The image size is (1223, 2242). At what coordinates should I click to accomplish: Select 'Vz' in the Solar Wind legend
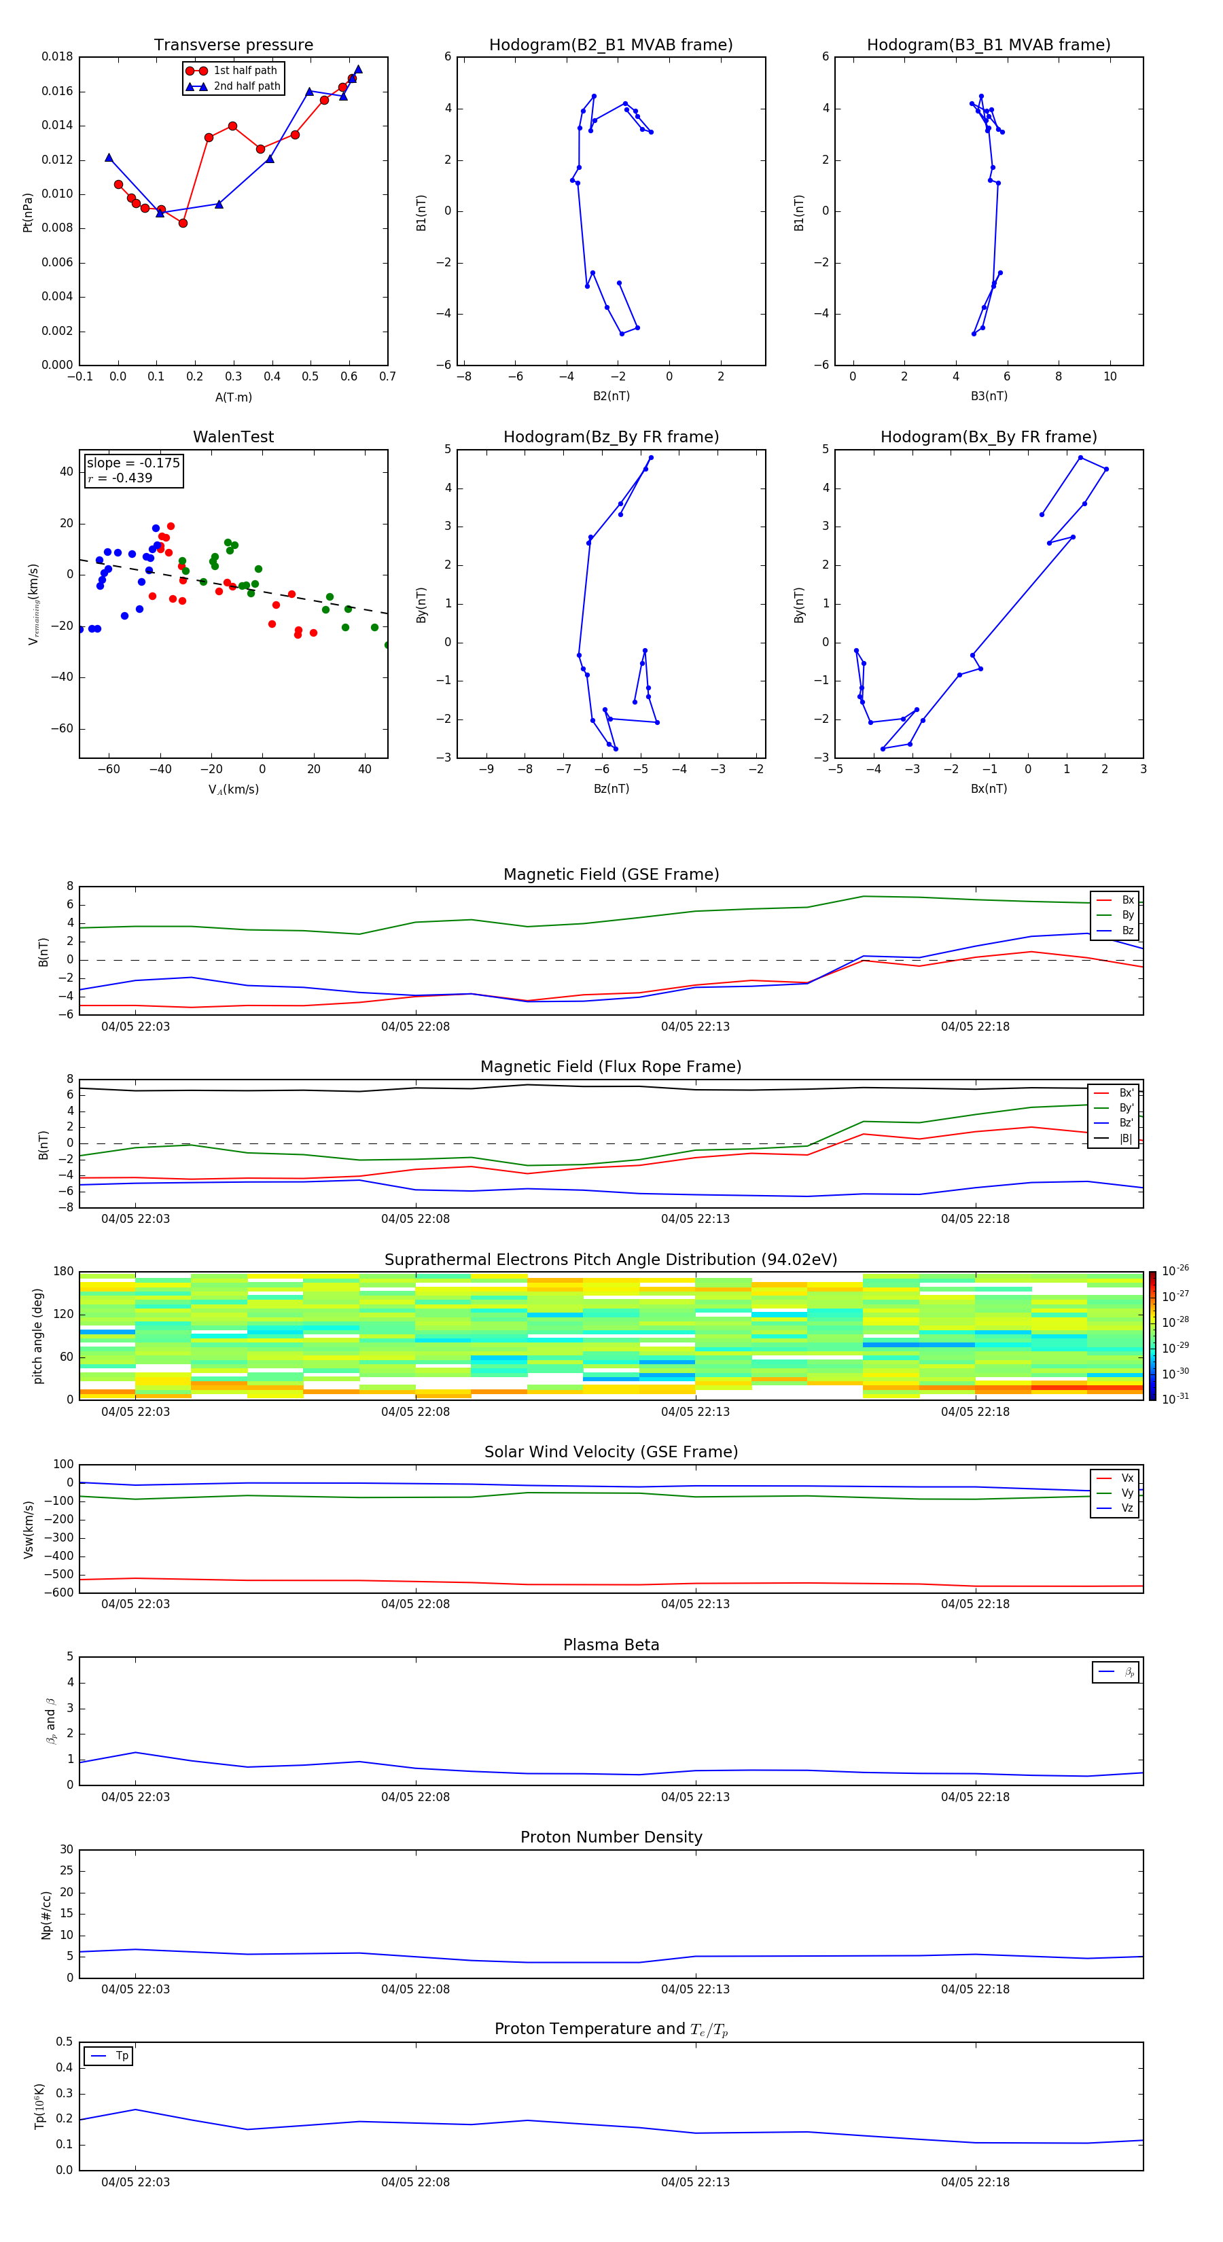pos(1115,1508)
